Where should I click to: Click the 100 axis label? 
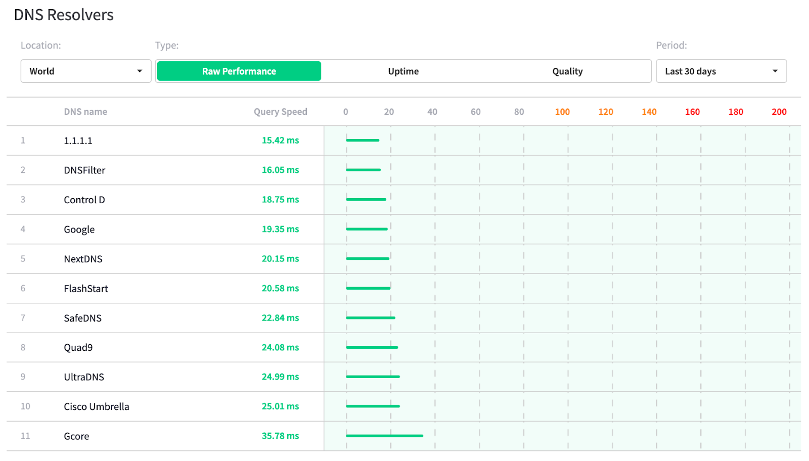[562, 112]
